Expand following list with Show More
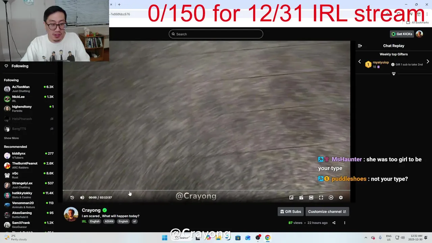432x243 pixels. tap(11, 138)
